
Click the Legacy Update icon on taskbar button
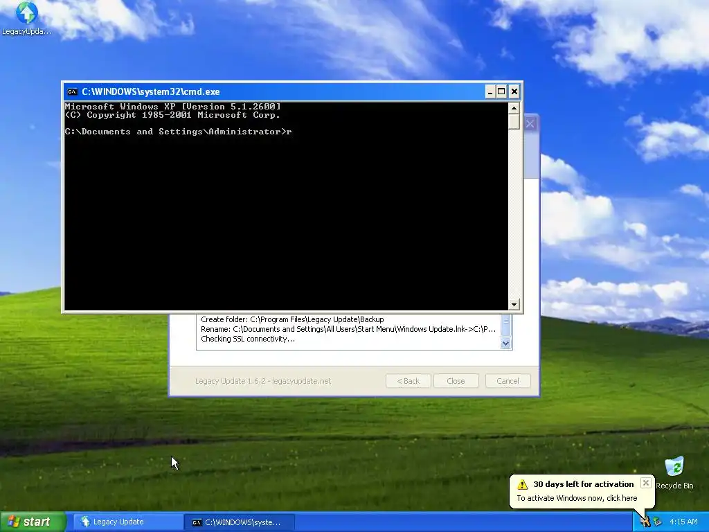85,522
